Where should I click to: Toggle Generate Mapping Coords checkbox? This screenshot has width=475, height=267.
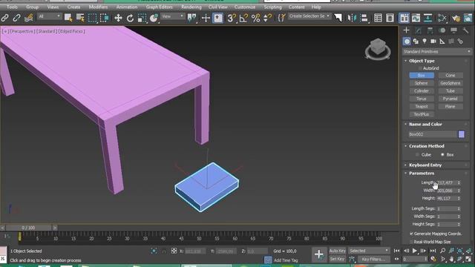[x=411, y=234]
